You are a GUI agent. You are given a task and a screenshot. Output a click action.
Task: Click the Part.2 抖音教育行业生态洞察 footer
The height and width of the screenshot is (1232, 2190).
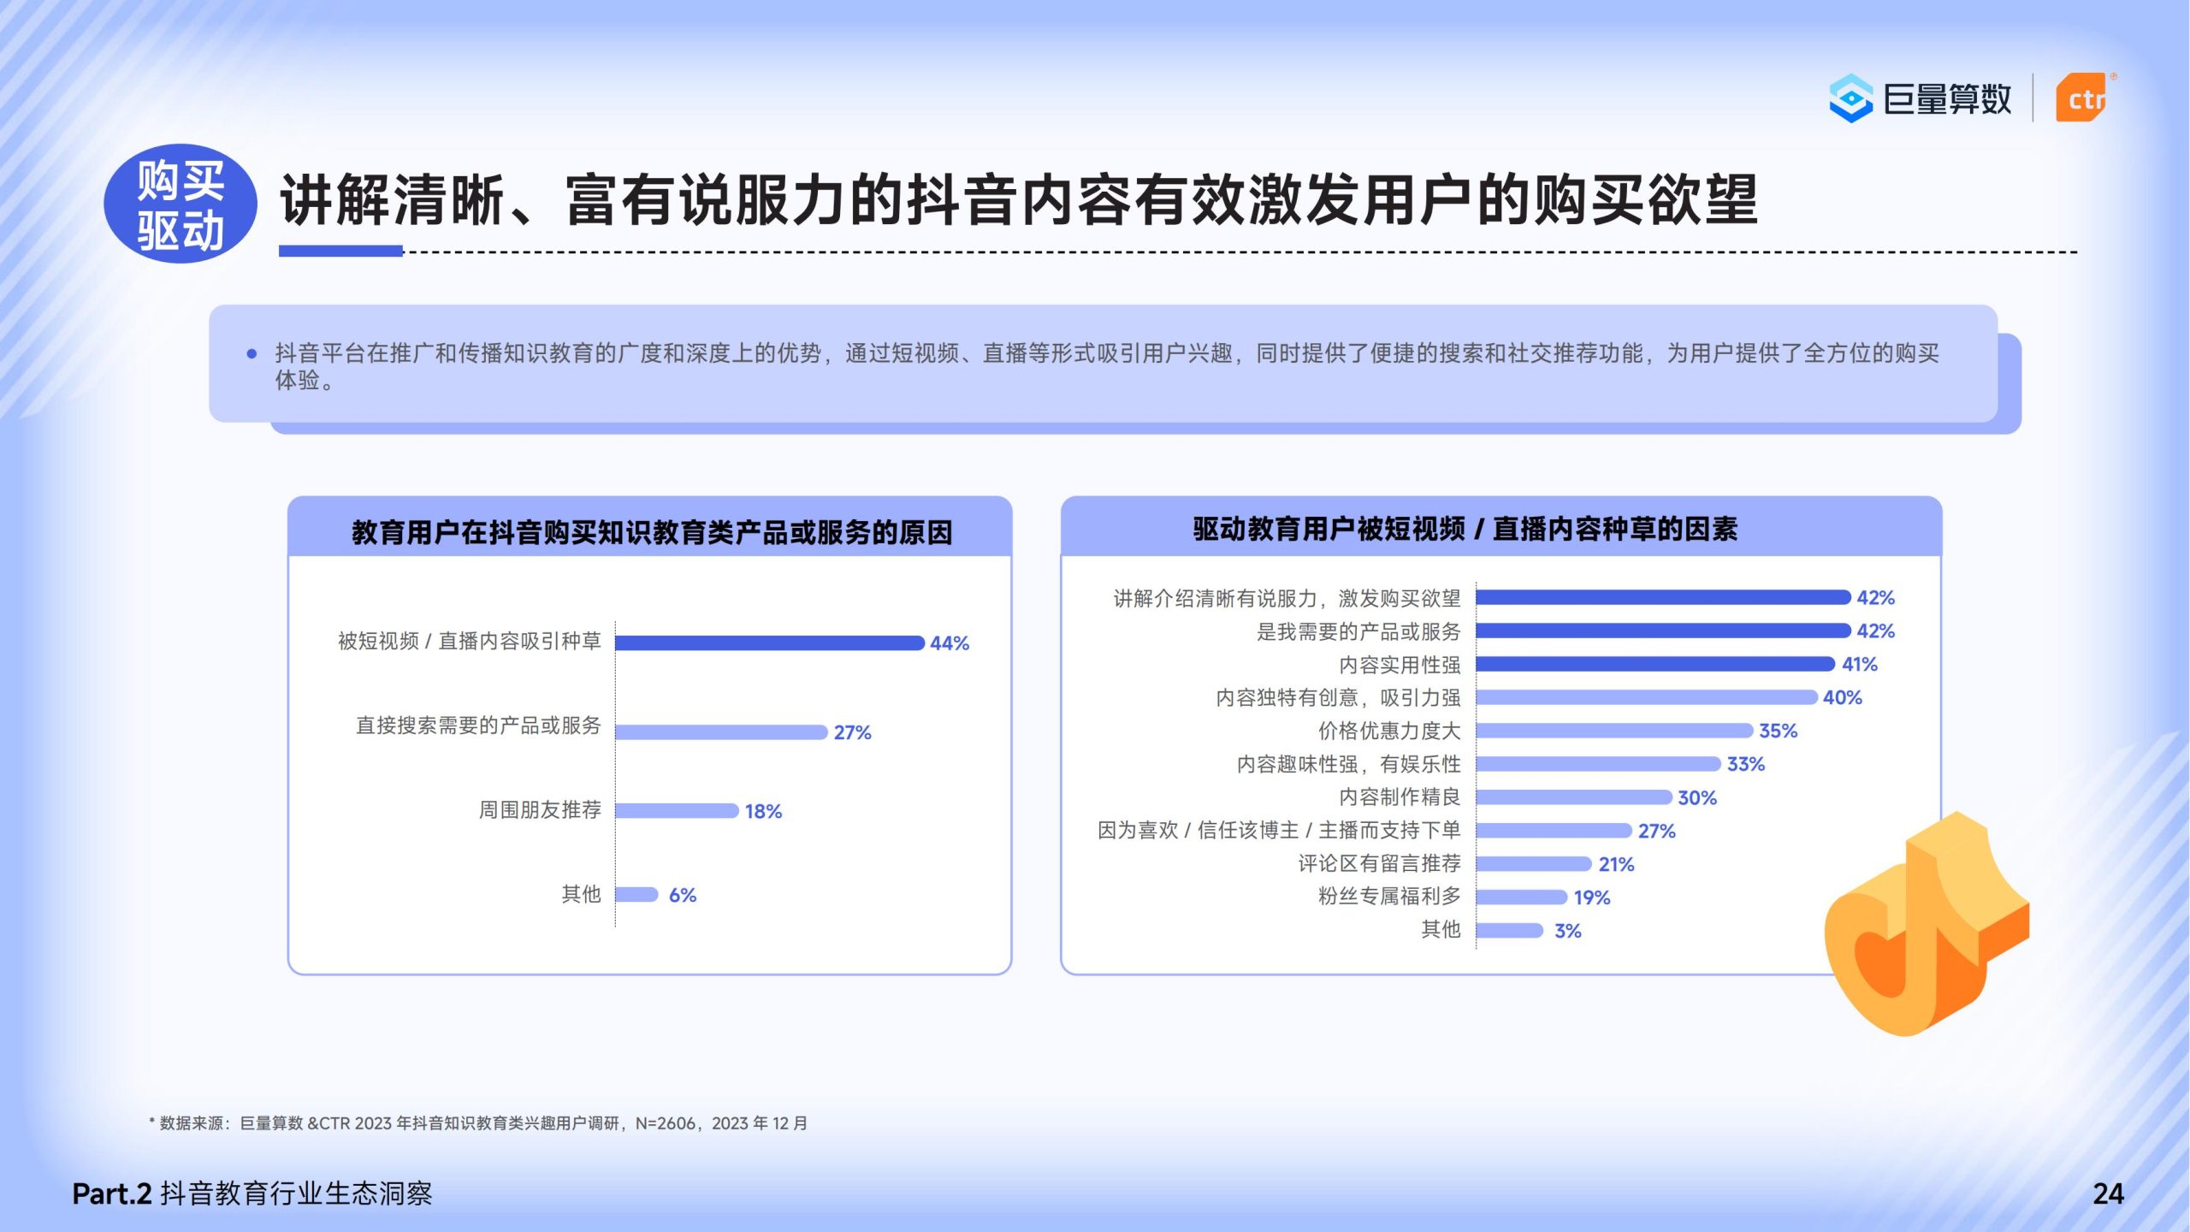pos(252,1193)
